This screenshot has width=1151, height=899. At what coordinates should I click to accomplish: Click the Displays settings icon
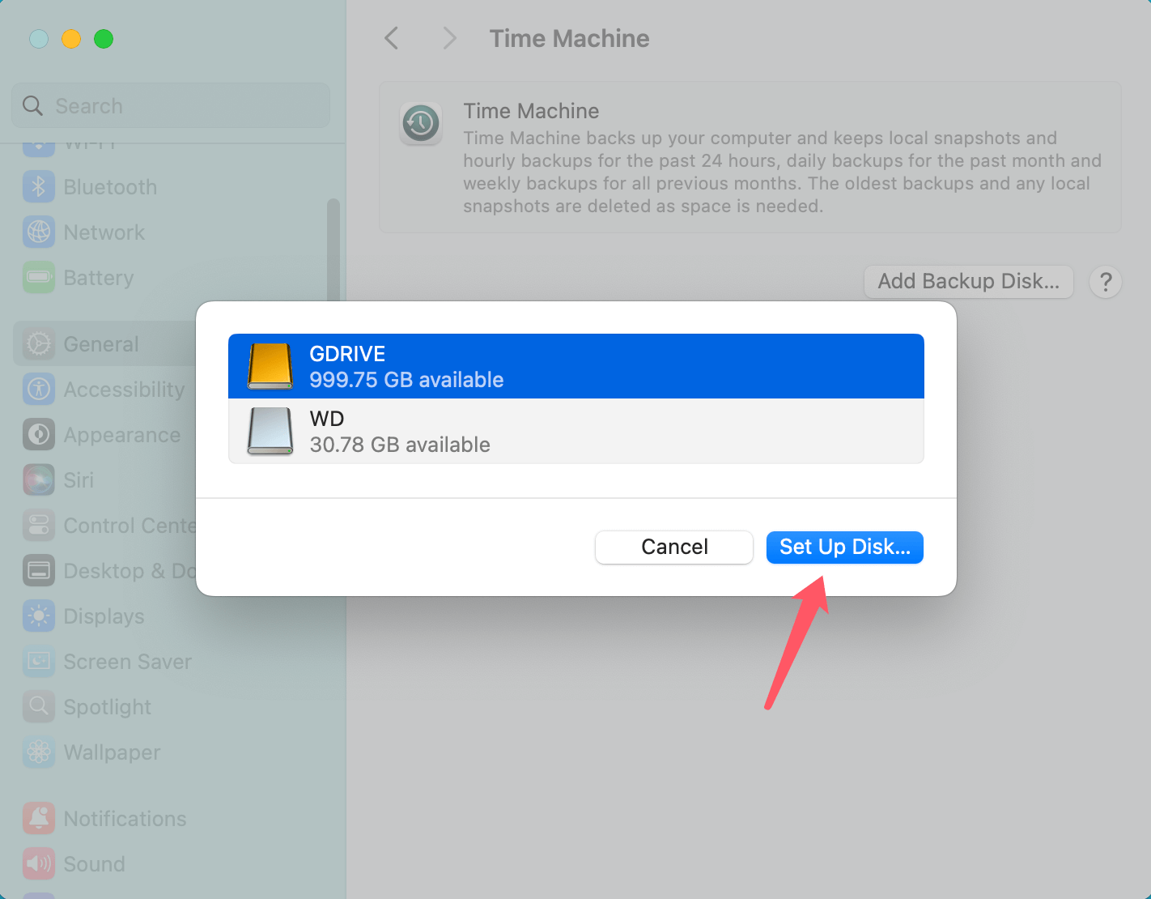[38, 616]
